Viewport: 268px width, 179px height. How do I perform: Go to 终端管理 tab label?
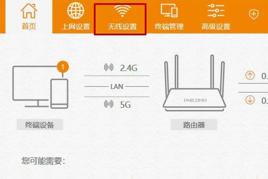(169, 27)
